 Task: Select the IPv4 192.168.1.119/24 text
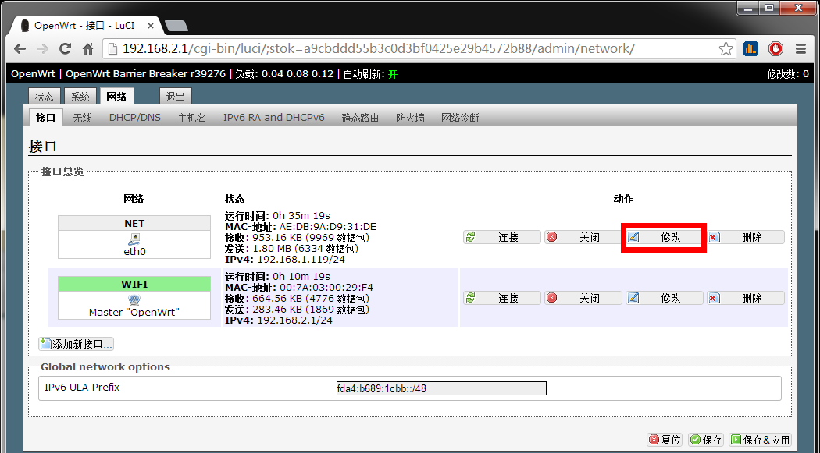click(x=301, y=260)
